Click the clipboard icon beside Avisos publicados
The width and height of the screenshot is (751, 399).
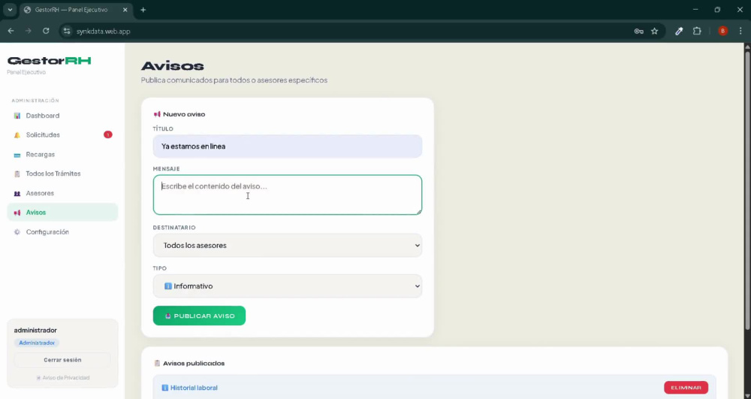click(x=157, y=363)
